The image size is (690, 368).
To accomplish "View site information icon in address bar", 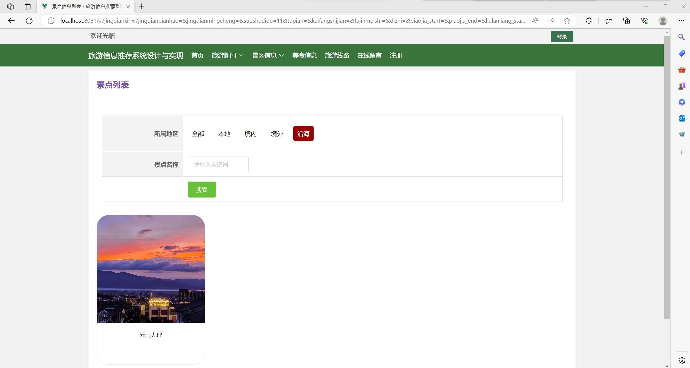I will (51, 21).
